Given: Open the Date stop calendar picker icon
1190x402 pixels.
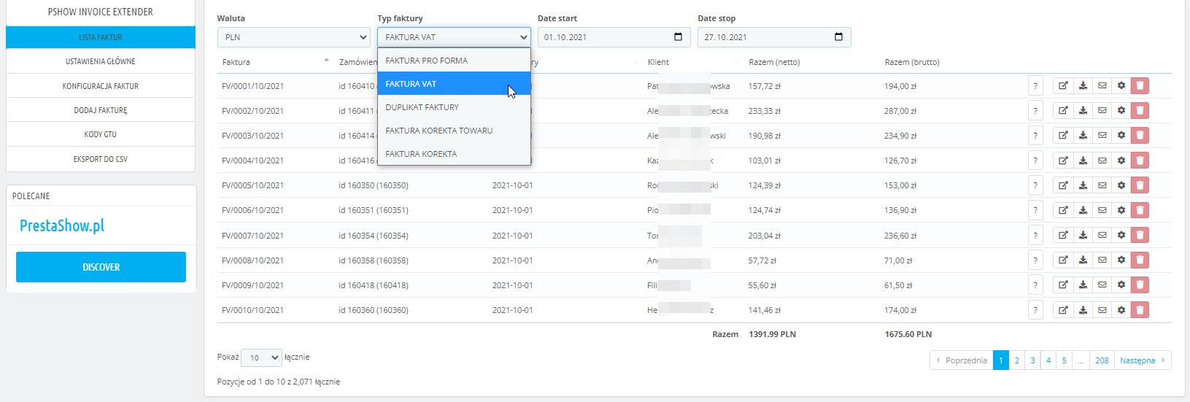Looking at the screenshot, I should [838, 37].
